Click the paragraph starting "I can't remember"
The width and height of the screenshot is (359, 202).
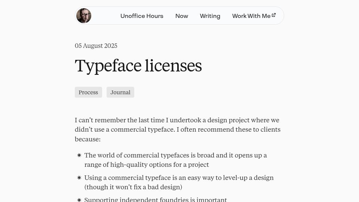178,130
